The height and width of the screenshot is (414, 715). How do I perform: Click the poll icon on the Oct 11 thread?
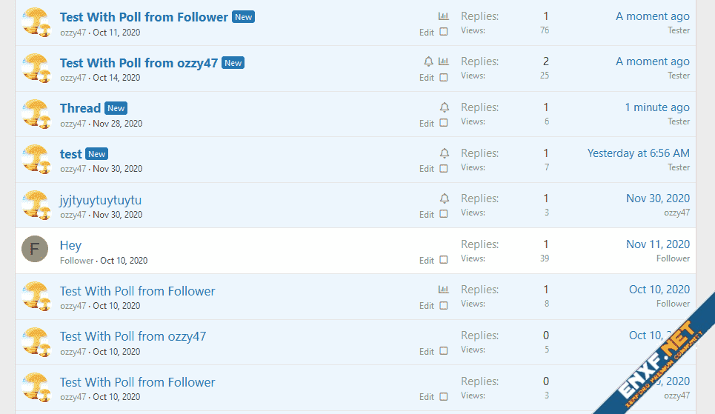[x=444, y=16]
